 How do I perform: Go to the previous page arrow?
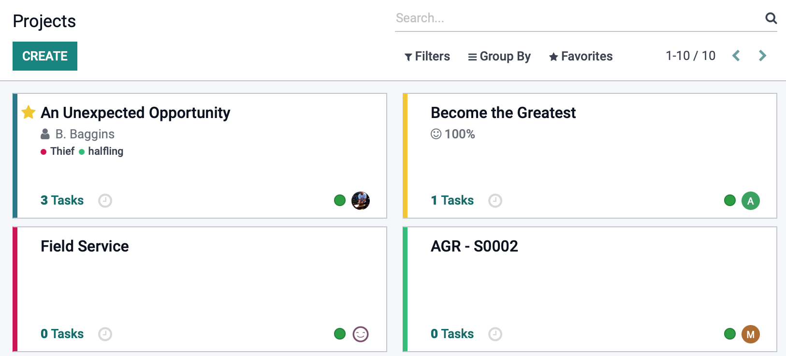click(736, 56)
